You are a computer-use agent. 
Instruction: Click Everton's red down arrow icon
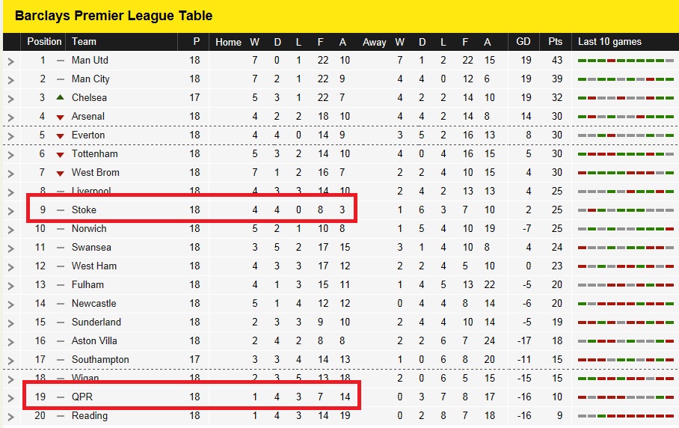click(60, 135)
